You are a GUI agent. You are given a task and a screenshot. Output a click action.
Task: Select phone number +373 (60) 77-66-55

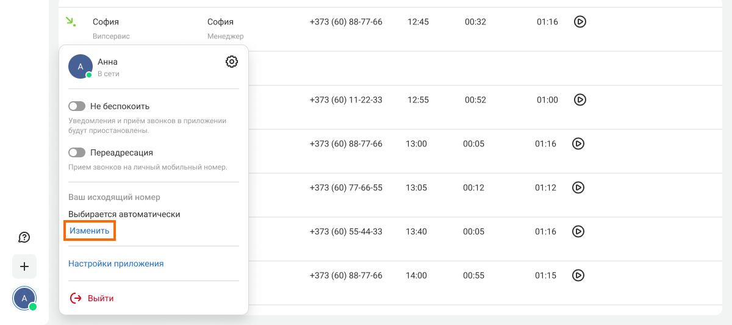pos(346,188)
